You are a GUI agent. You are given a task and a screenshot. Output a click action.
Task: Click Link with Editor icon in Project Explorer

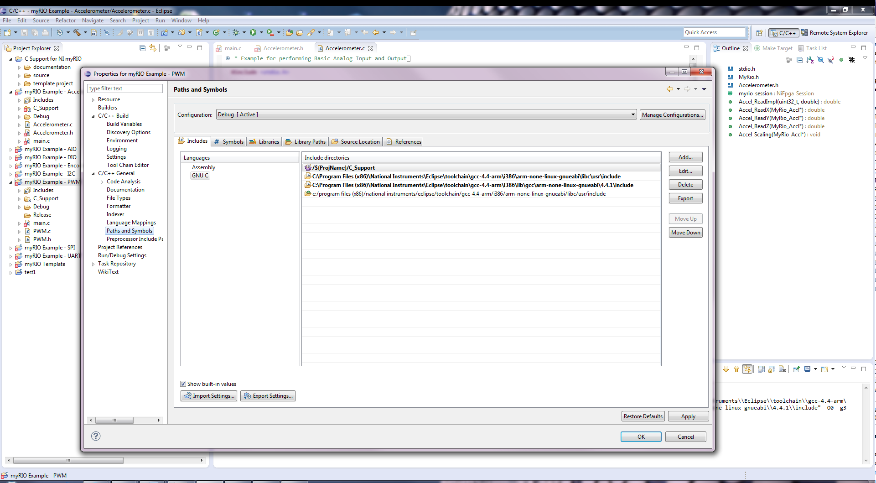click(x=153, y=48)
